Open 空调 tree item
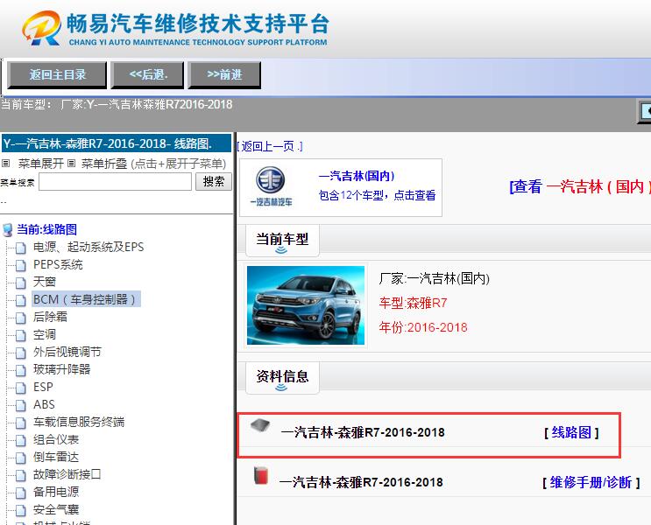 [45, 334]
